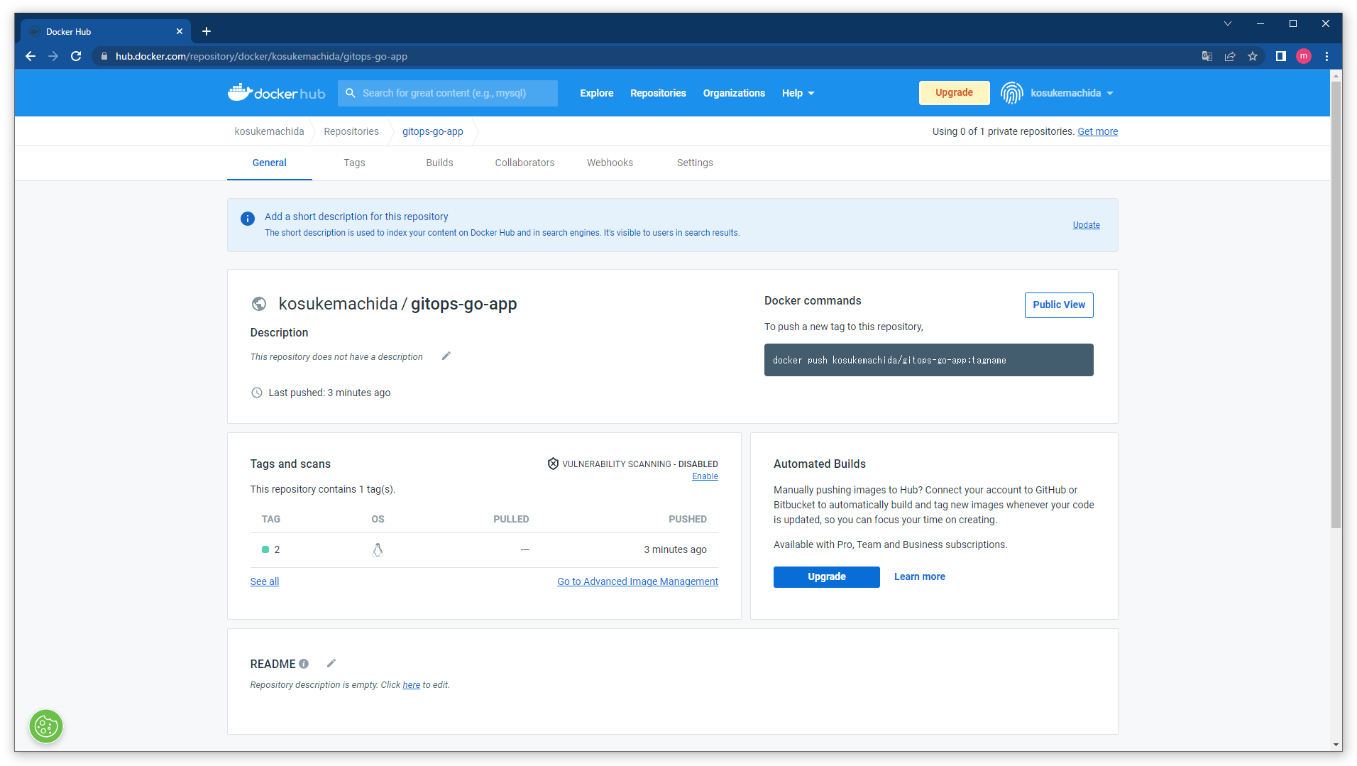
Task: Open the profile fingerprint avatar menu
Action: click(1011, 92)
